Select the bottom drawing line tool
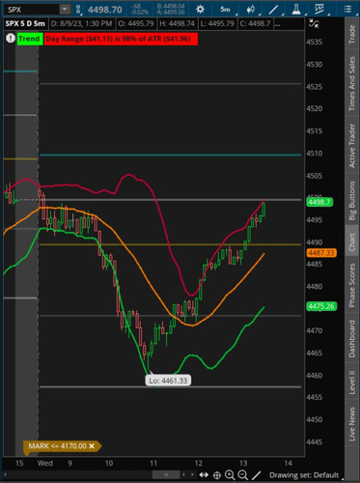 (x=256, y=474)
